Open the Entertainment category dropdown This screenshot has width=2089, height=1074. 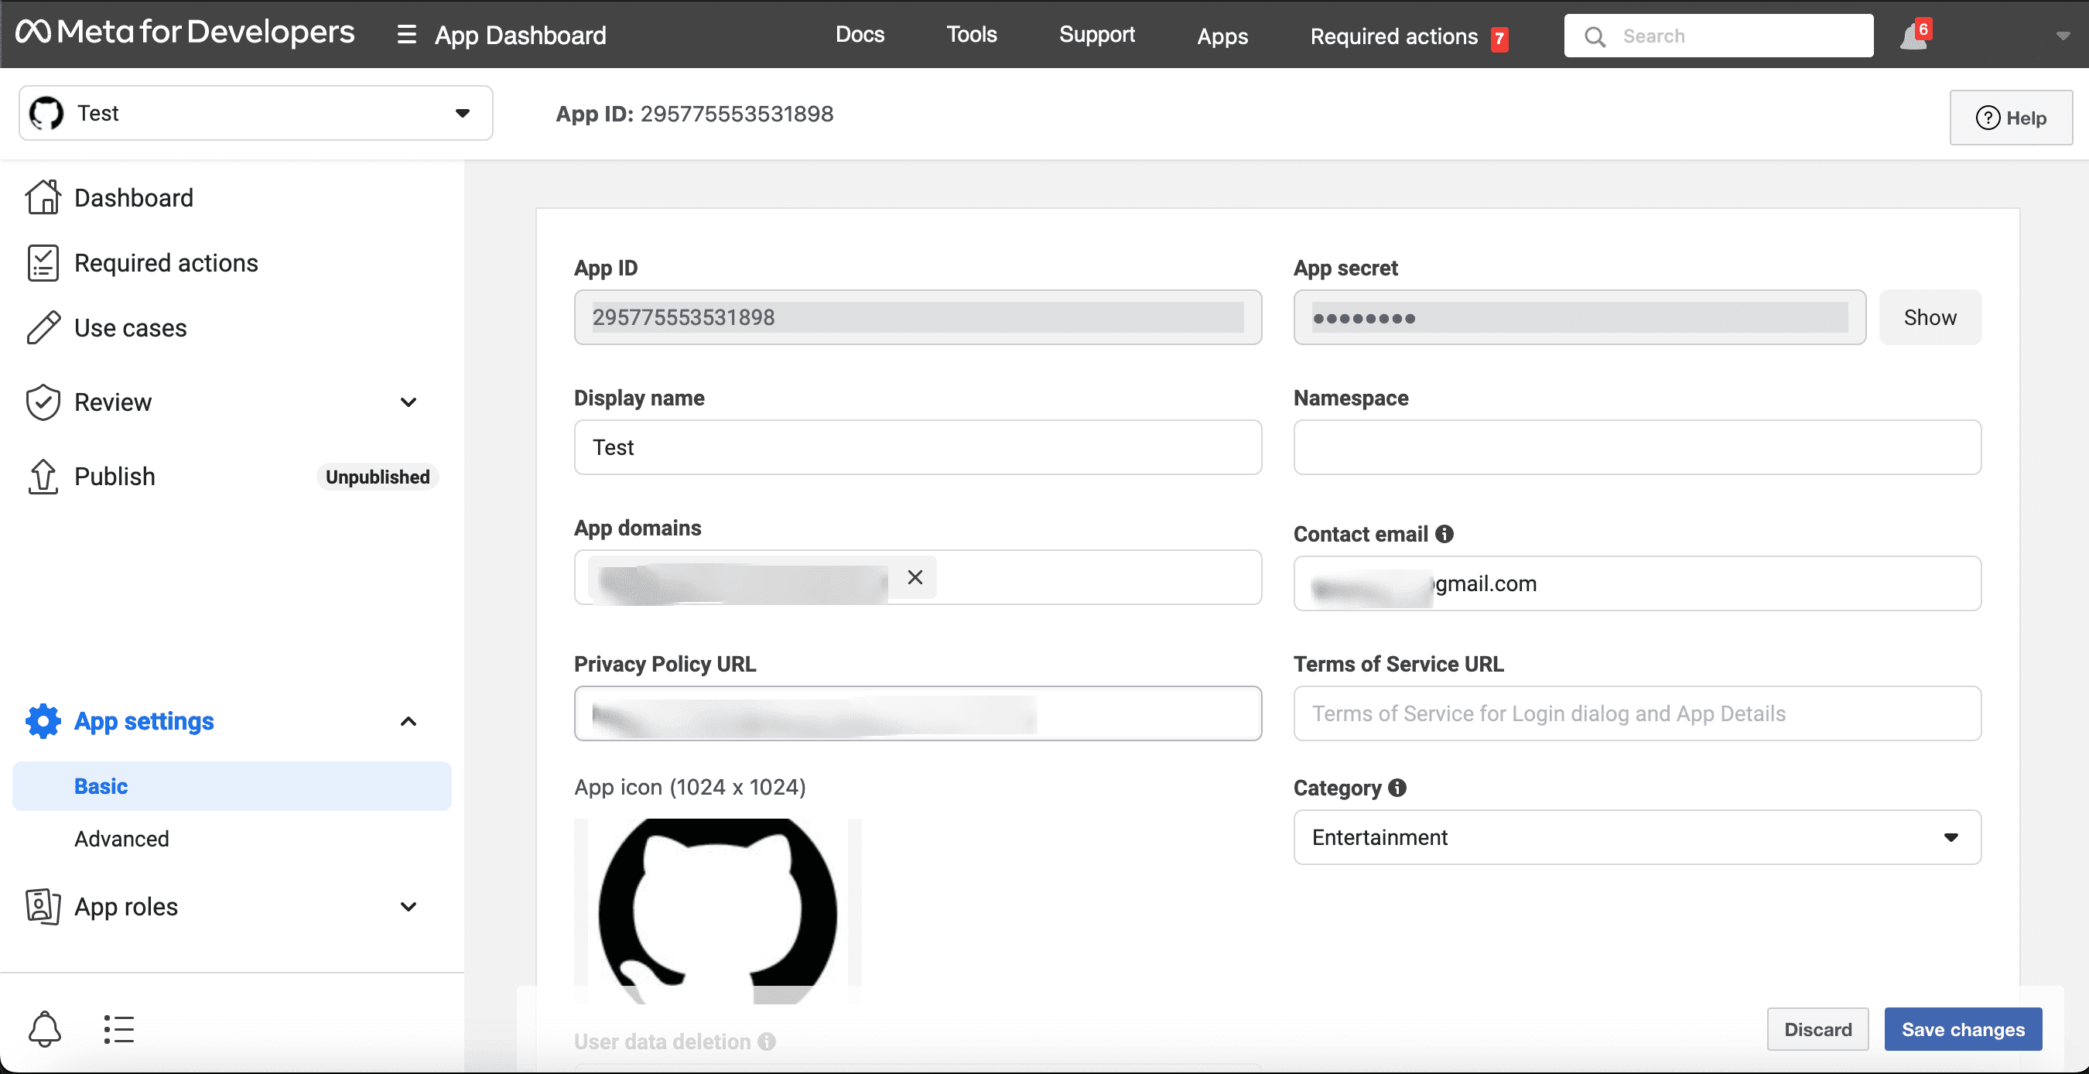coord(1636,837)
